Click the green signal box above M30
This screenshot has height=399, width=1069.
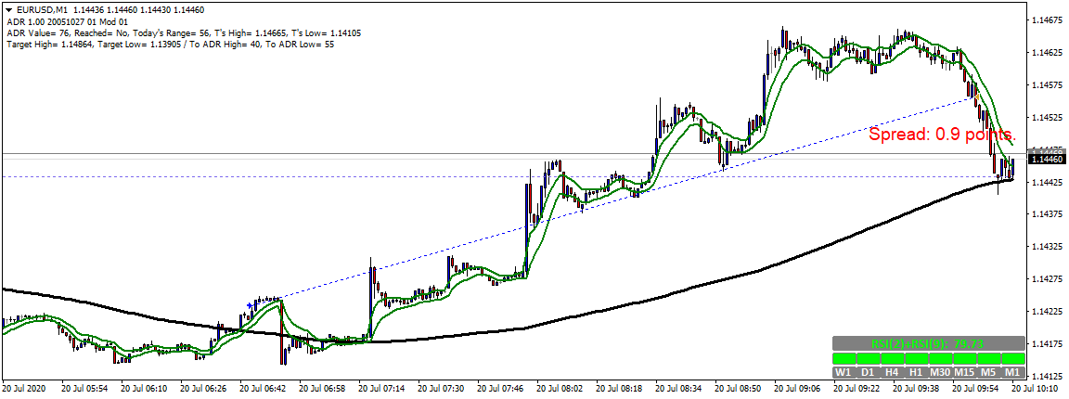pos(941,359)
